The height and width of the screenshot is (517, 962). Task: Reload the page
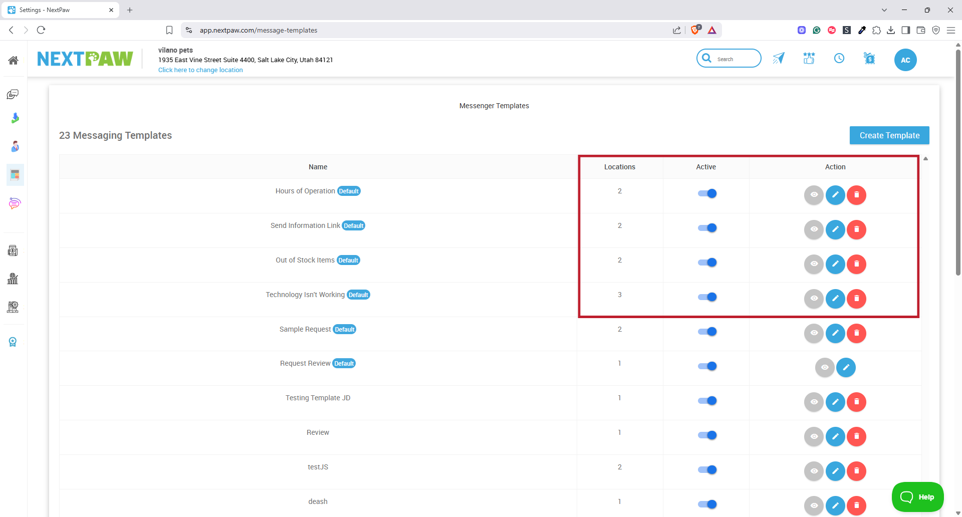coord(41,30)
